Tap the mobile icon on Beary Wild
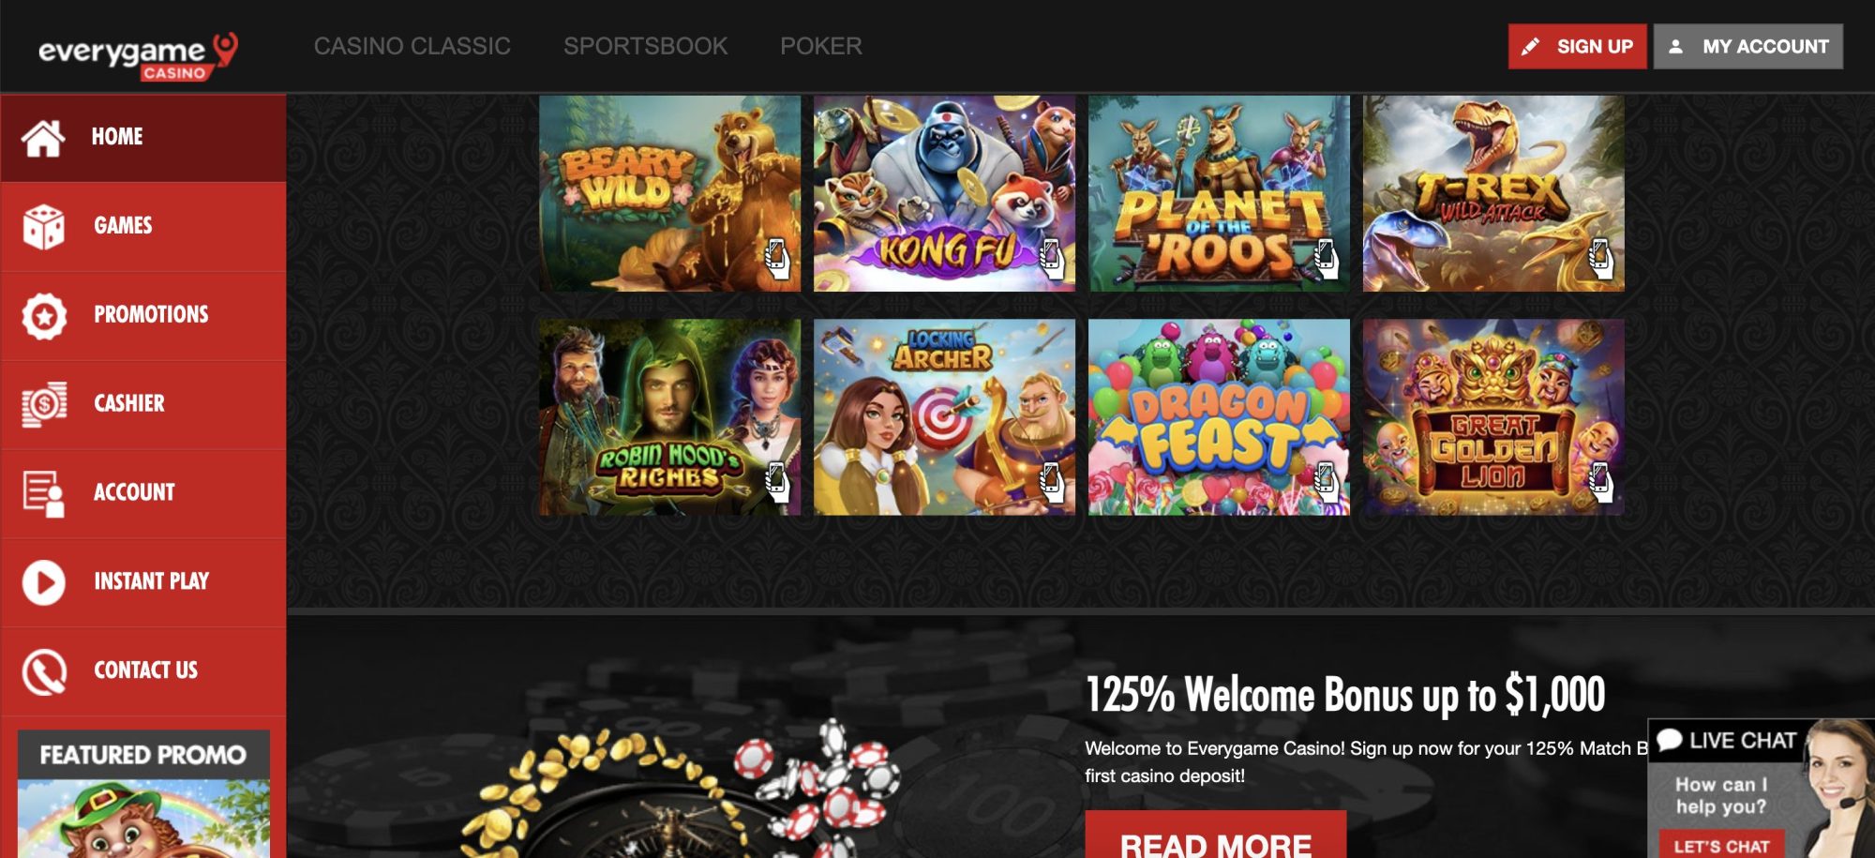 [x=776, y=258]
